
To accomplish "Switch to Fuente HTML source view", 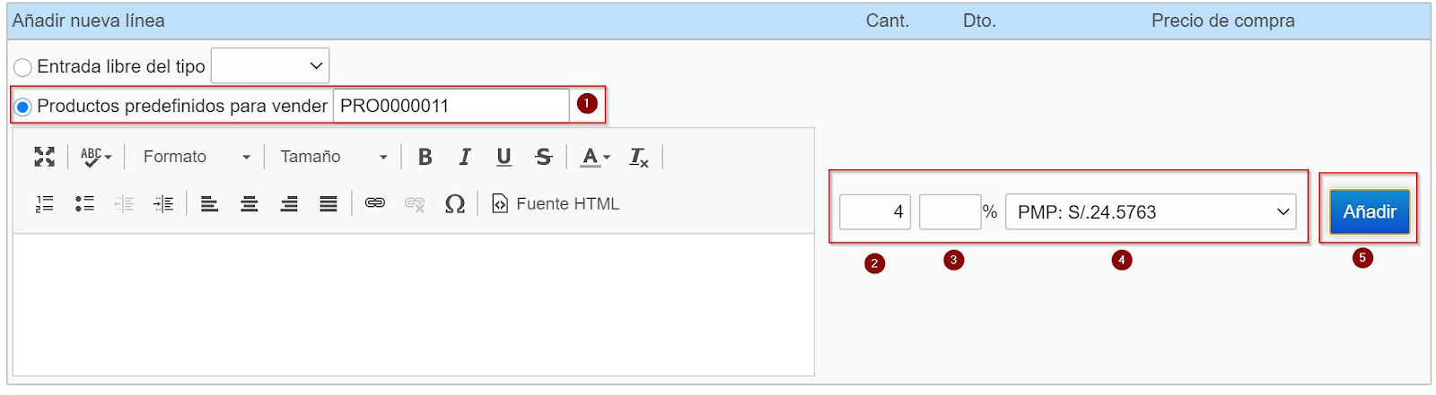I will point(556,204).
